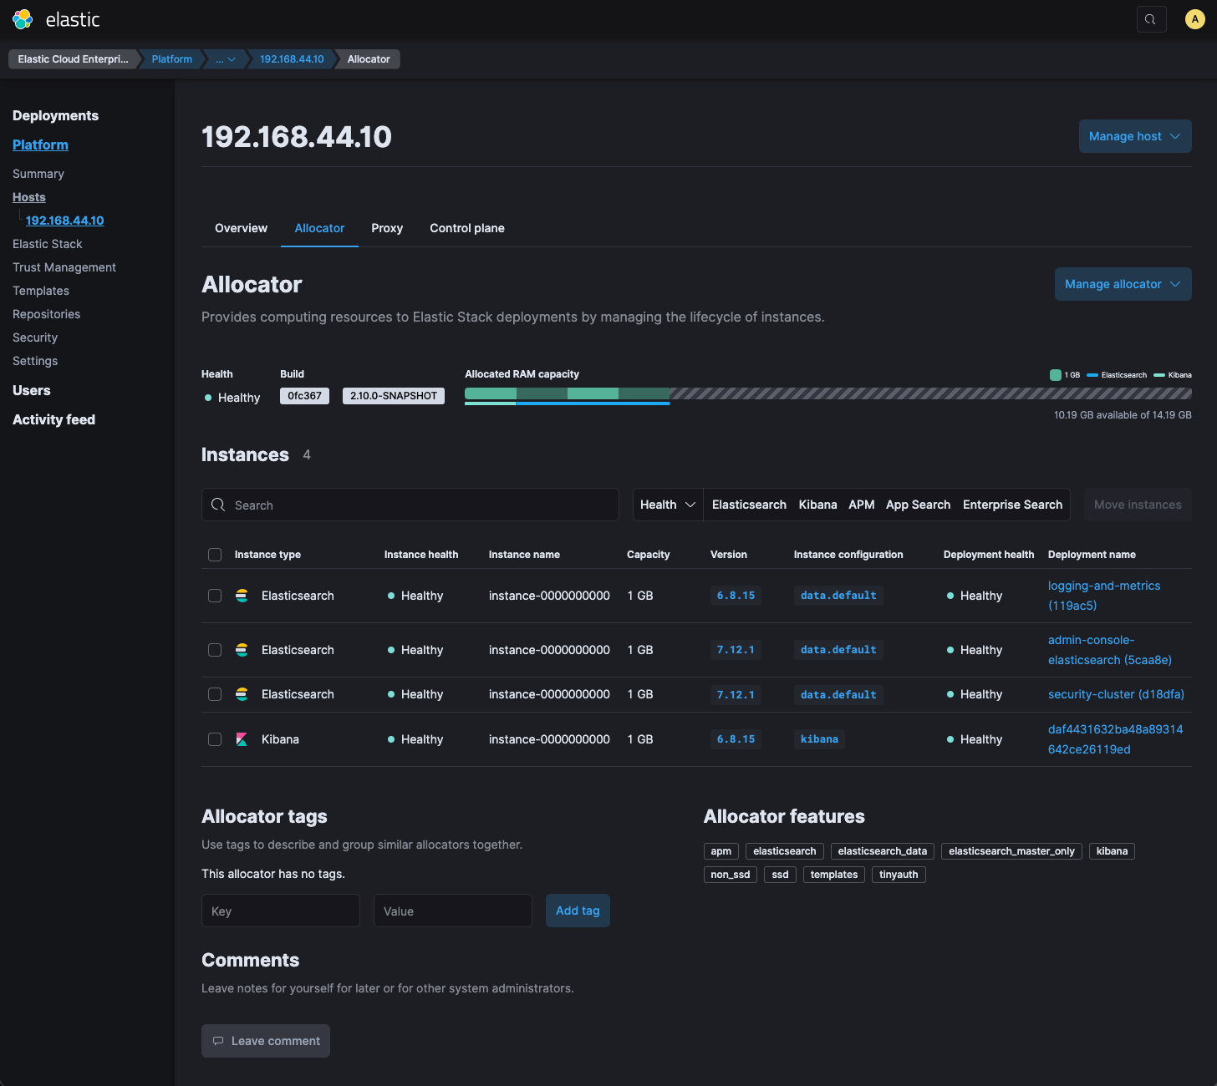
Task: Click the Platform breadcrumb
Action: pos(172,59)
